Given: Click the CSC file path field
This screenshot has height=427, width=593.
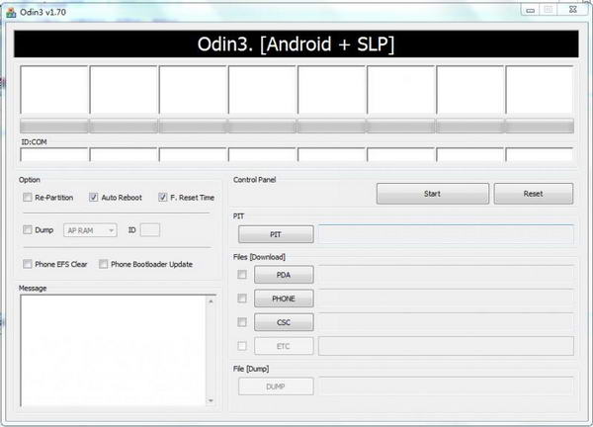Looking at the screenshot, I should (446, 322).
